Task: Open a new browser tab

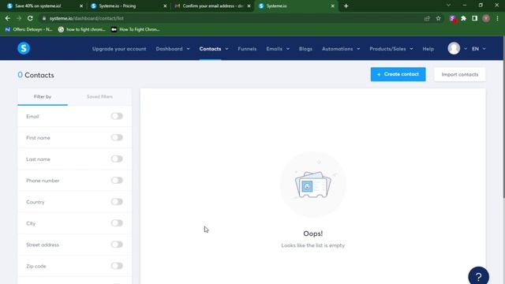Action: (x=346, y=6)
